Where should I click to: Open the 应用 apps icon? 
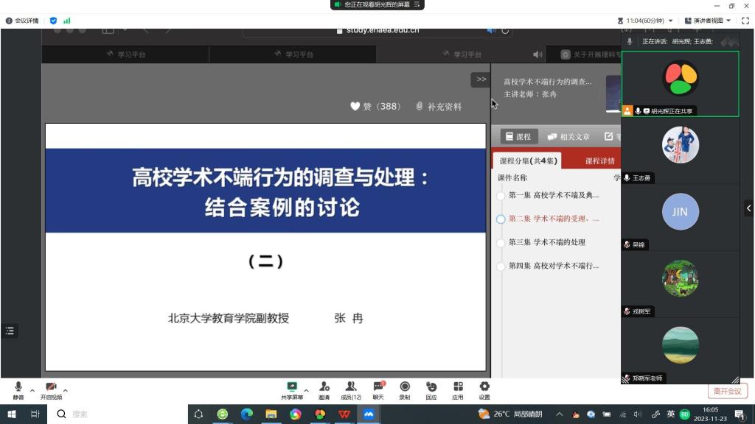pyautogui.click(x=458, y=390)
